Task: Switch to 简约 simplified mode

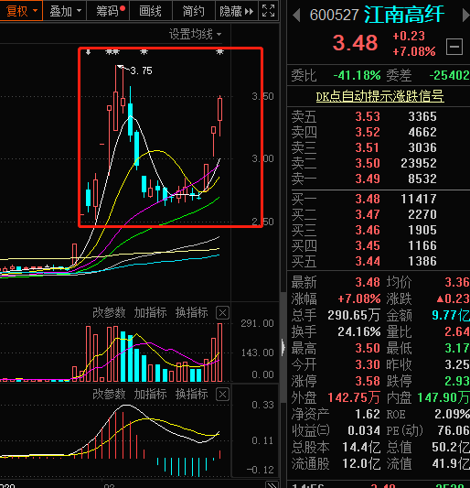Action: [x=193, y=11]
